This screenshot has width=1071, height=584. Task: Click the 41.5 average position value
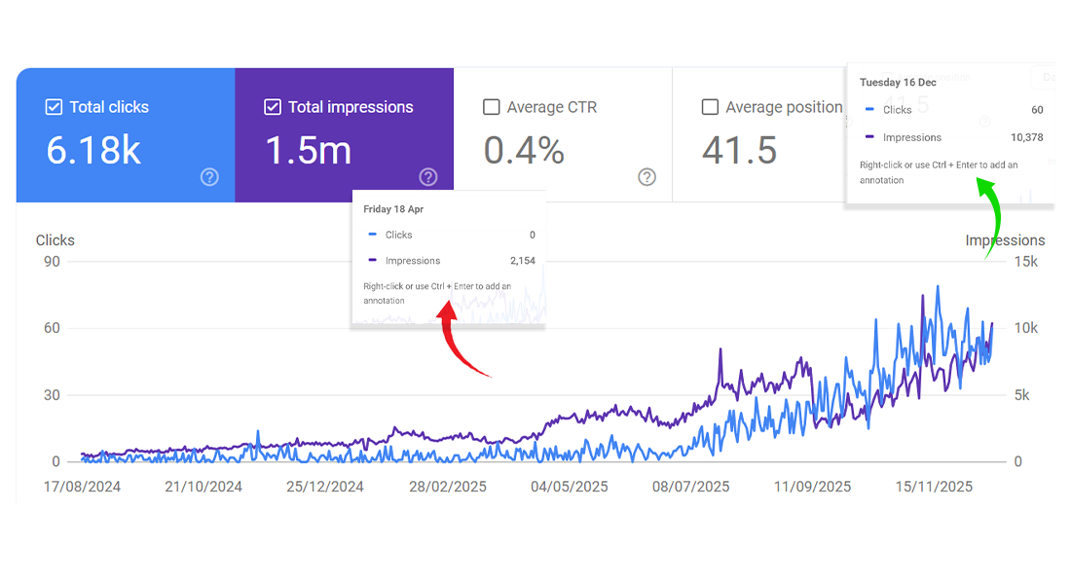(x=739, y=151)
